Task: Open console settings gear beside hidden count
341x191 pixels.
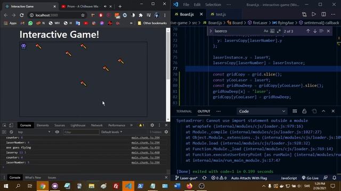Action: [166, 132]
